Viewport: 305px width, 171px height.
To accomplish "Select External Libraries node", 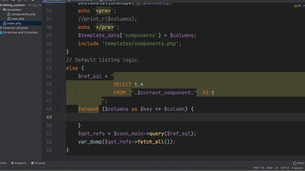I will [x=15, y=28].
